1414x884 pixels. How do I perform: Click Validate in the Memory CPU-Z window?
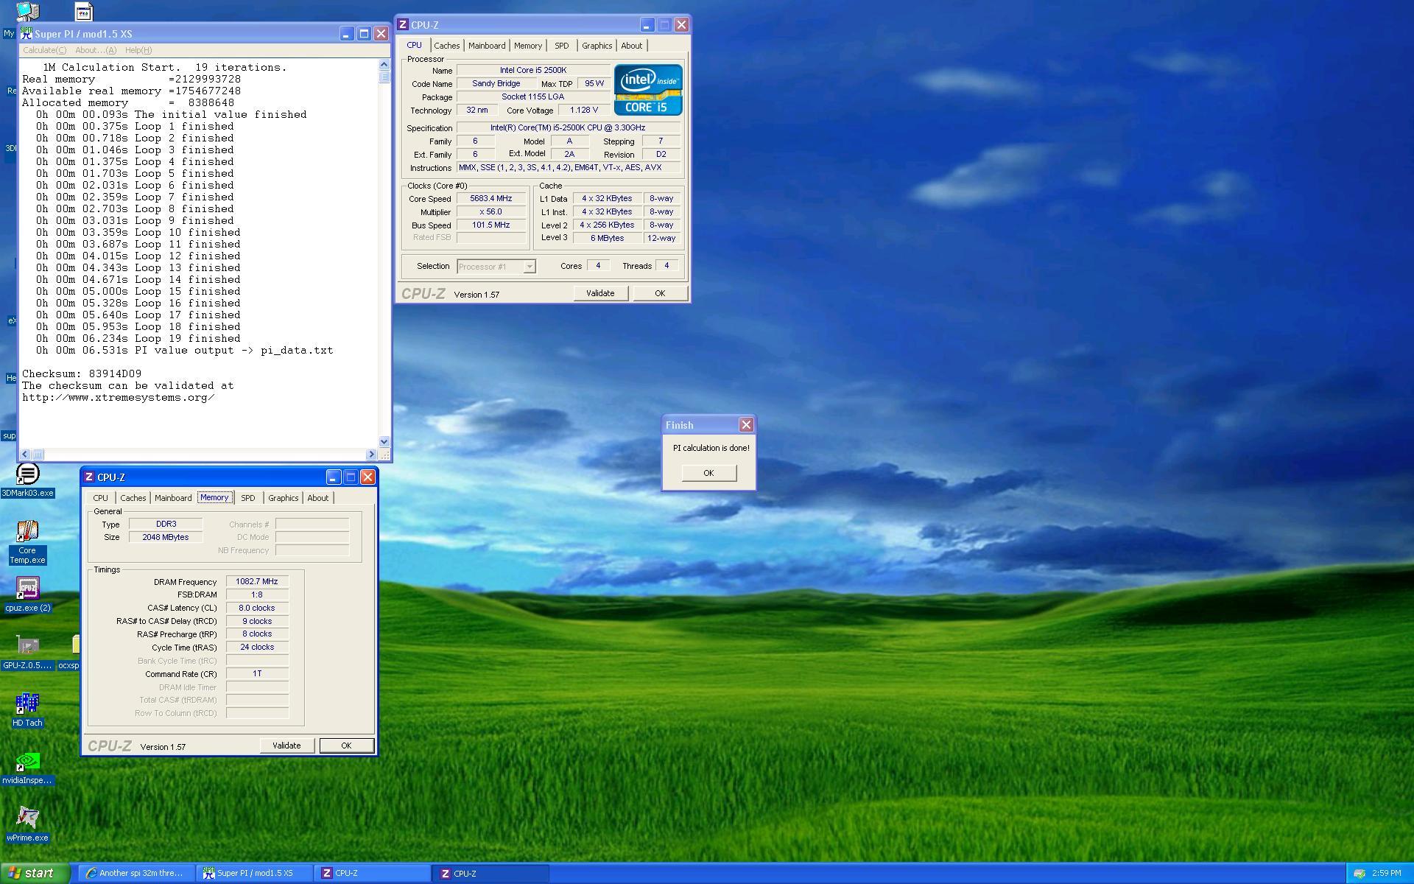pyautogui.click(x=286, y=746)
